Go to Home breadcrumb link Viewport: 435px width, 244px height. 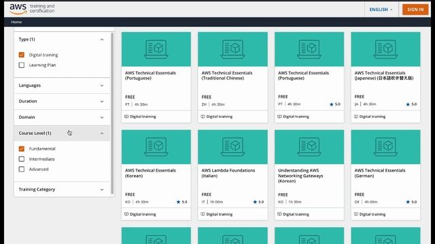[16, 22]
